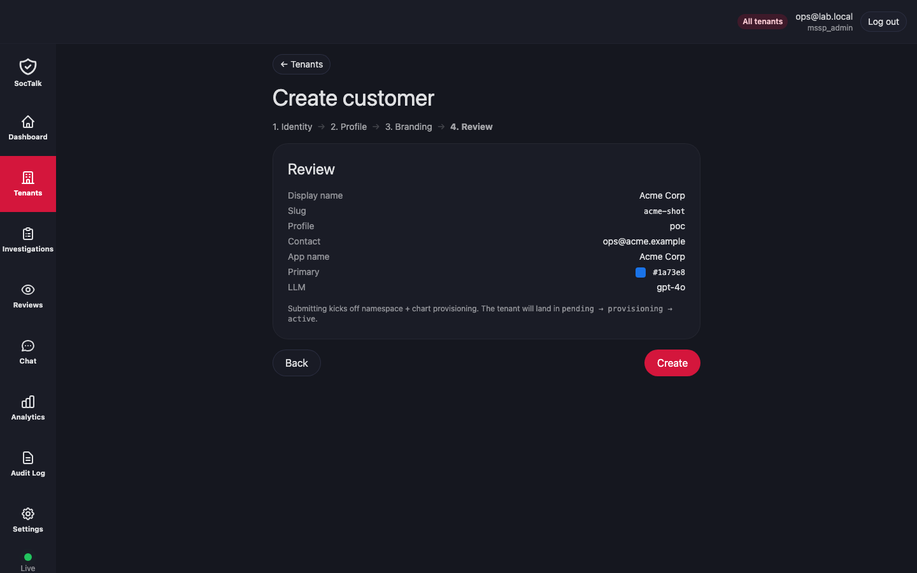Click the mssp_admin role text

tap(830, 28)
